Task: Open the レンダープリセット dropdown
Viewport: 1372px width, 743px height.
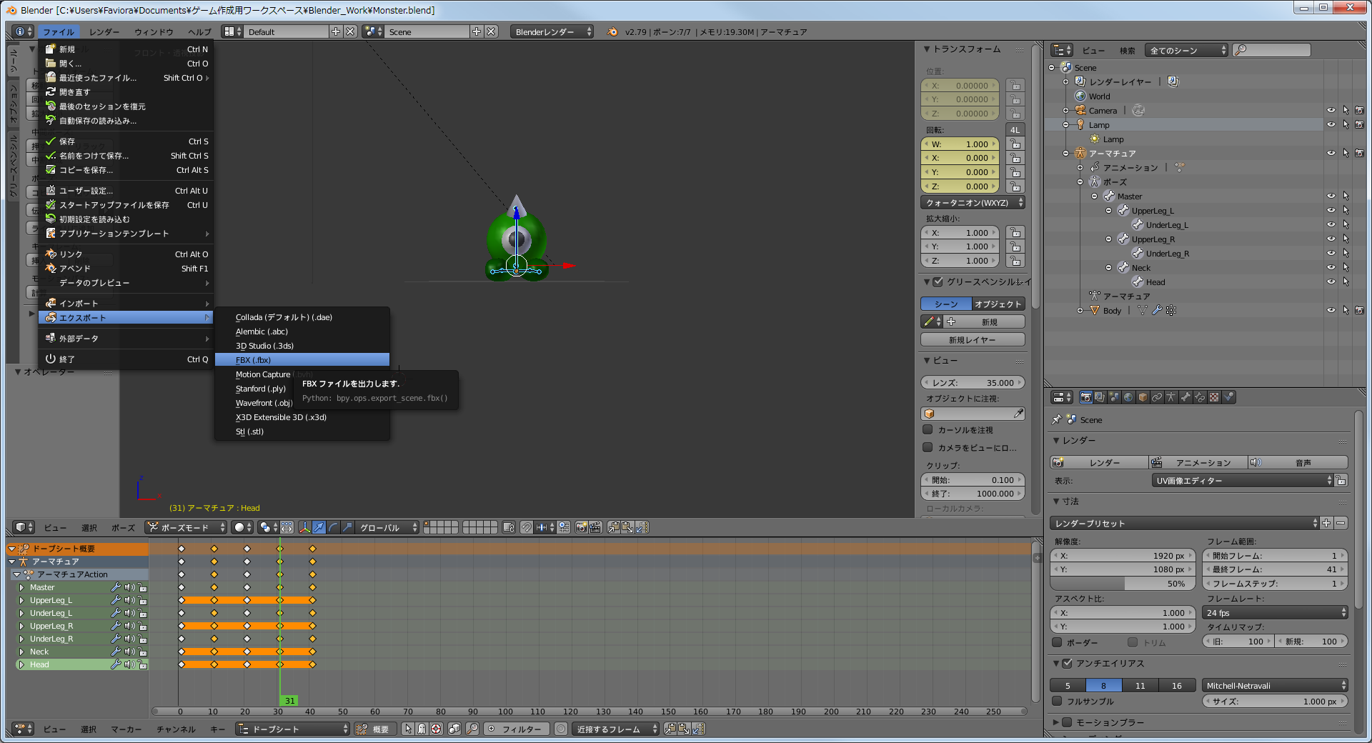Action: coord(1185,523)
